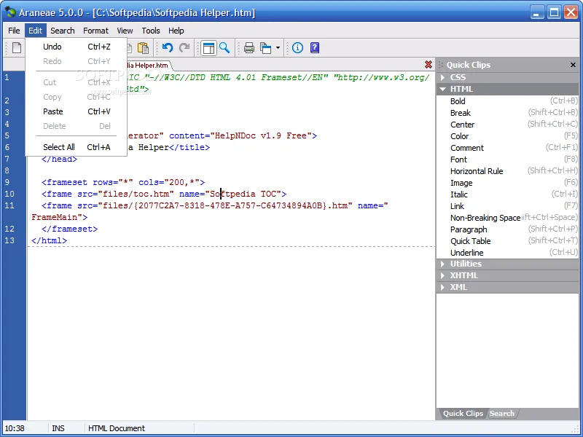Click the blue Undo arrow icon

(x=168, y=47)
